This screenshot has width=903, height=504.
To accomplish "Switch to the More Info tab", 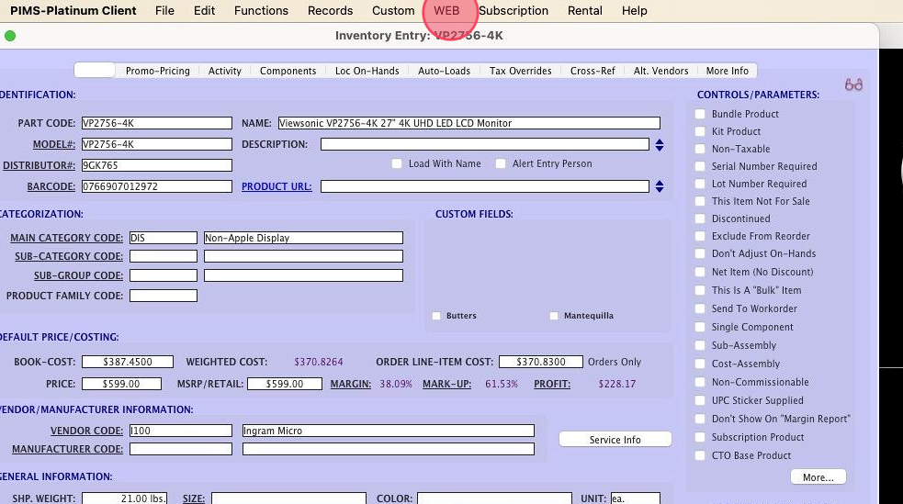I will (728, 71).
